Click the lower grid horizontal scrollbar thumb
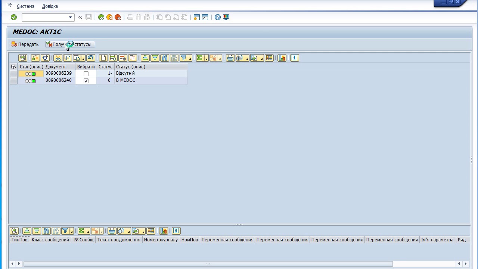 click(208, 264)
